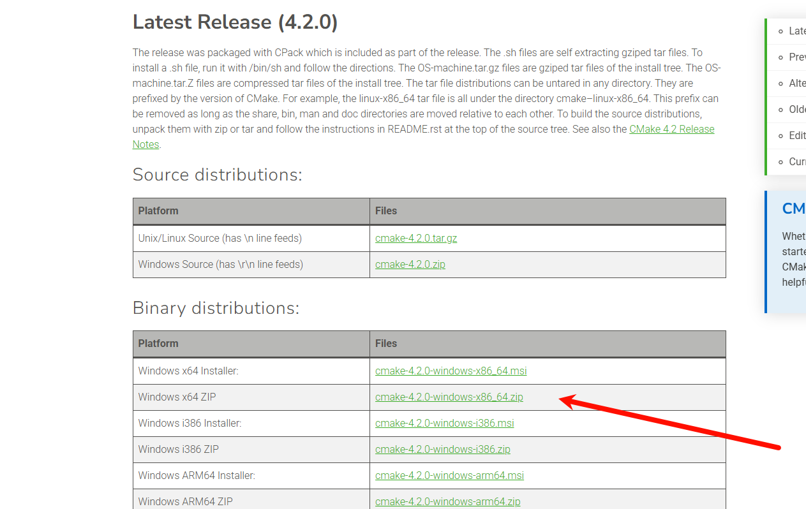Click the 'Latest Release (4.2.0)' heading
The image size is (806, 509).
235,22
